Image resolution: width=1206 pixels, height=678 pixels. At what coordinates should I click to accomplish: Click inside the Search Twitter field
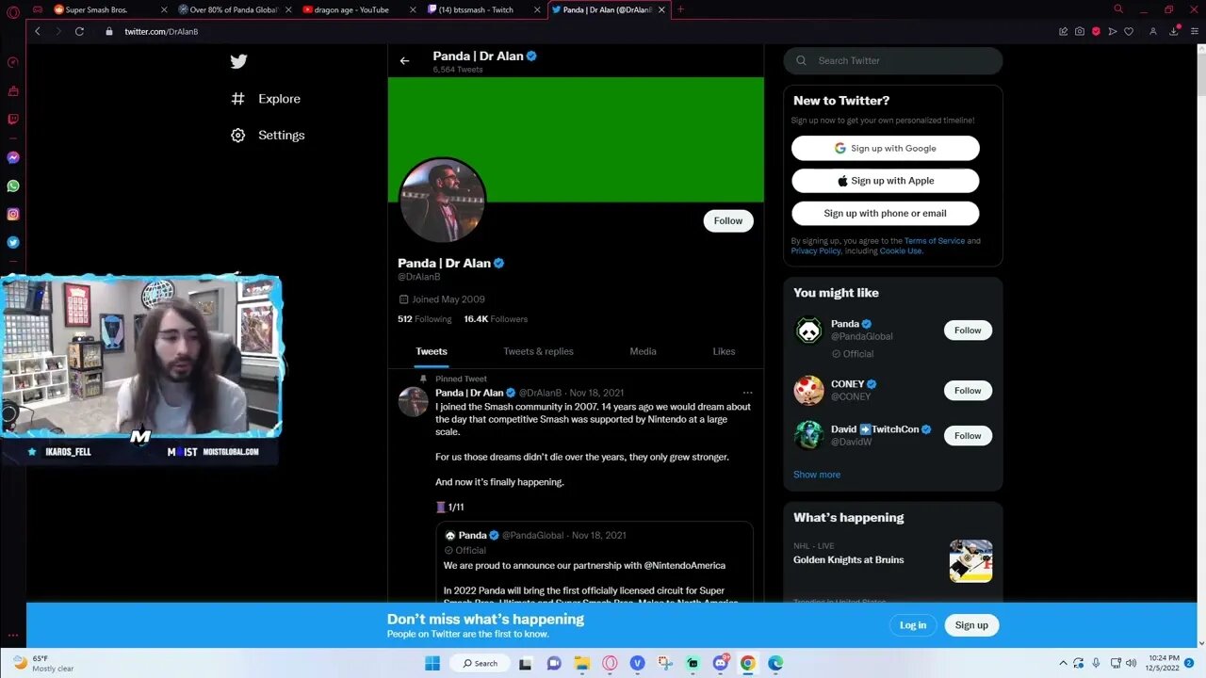(x=893, y=60)
